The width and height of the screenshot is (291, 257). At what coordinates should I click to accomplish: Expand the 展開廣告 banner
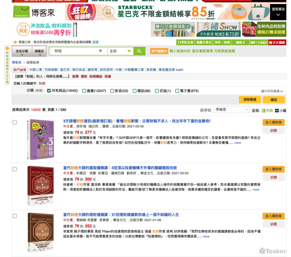point(278,12)
